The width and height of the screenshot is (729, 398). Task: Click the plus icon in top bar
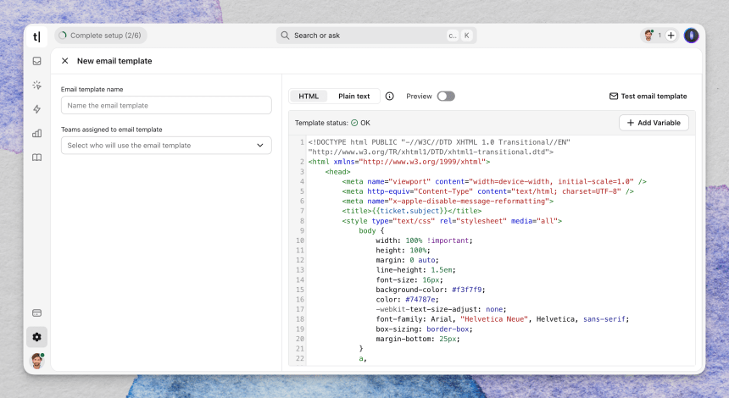point(671,36)
